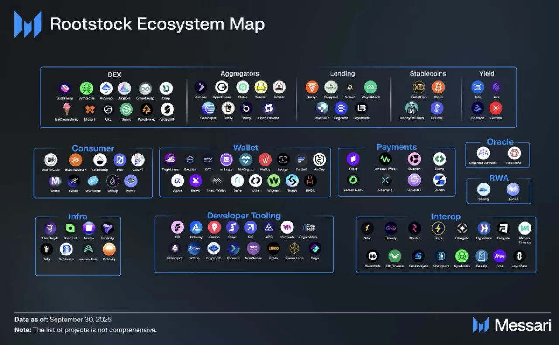
Task: Click the LayerZero icon under Interop
Action: (x=520, y=255)
